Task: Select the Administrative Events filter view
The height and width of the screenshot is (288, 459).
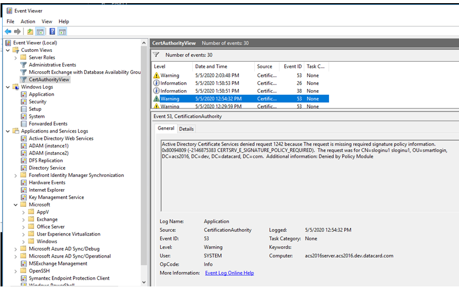Action: [x=52, y=65]
